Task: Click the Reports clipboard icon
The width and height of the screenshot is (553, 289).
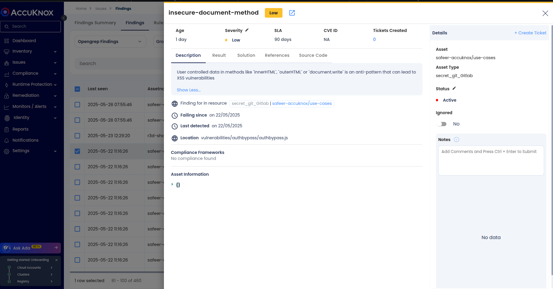Action: pyautogui.click(x=7, y=129)
